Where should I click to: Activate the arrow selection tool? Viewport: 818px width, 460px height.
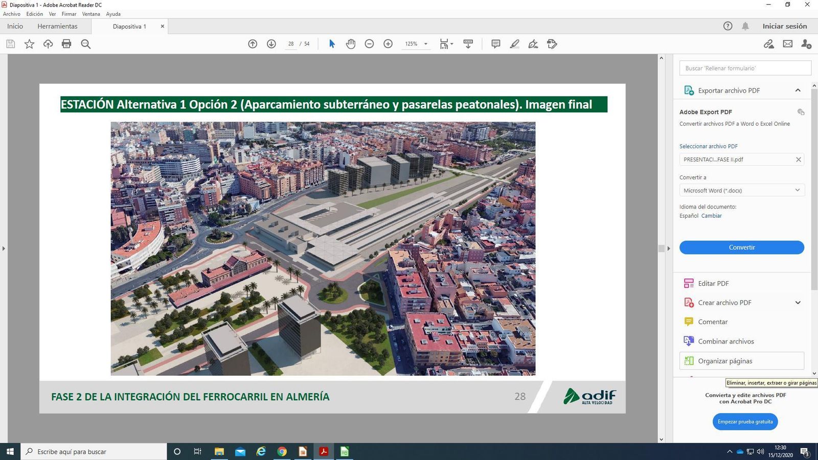(332, 44)
